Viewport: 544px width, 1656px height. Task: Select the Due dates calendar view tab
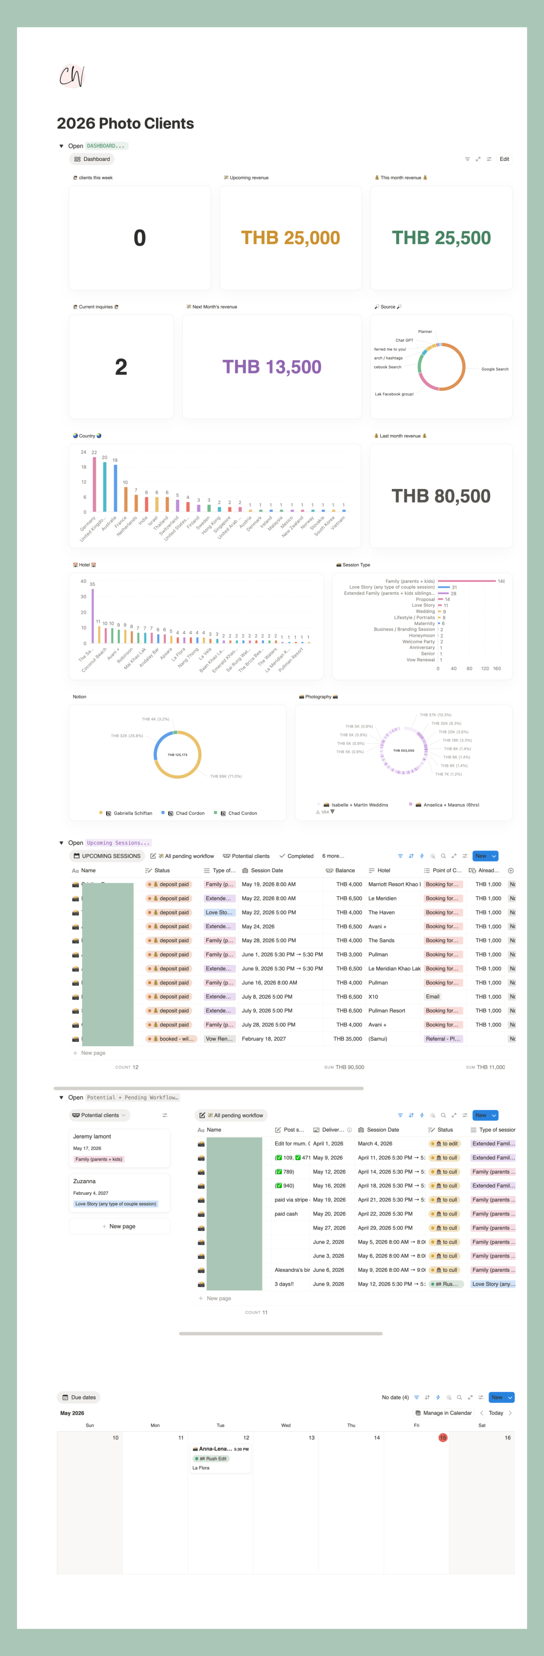(79, 1397)
